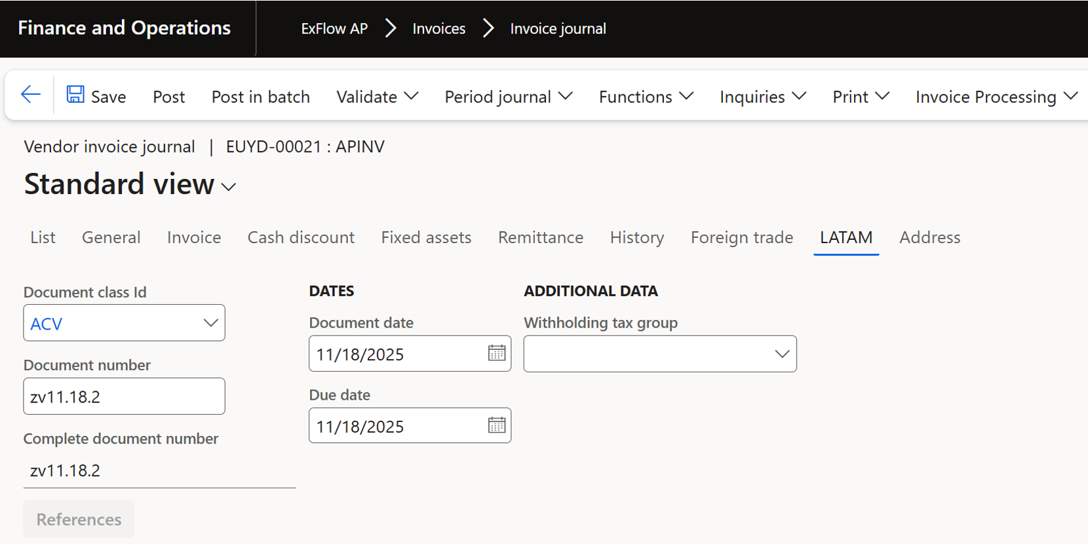This screenshot has width=1088, height=544.
Task: Open the Period journal menu
Action: (x=508, y=97)
